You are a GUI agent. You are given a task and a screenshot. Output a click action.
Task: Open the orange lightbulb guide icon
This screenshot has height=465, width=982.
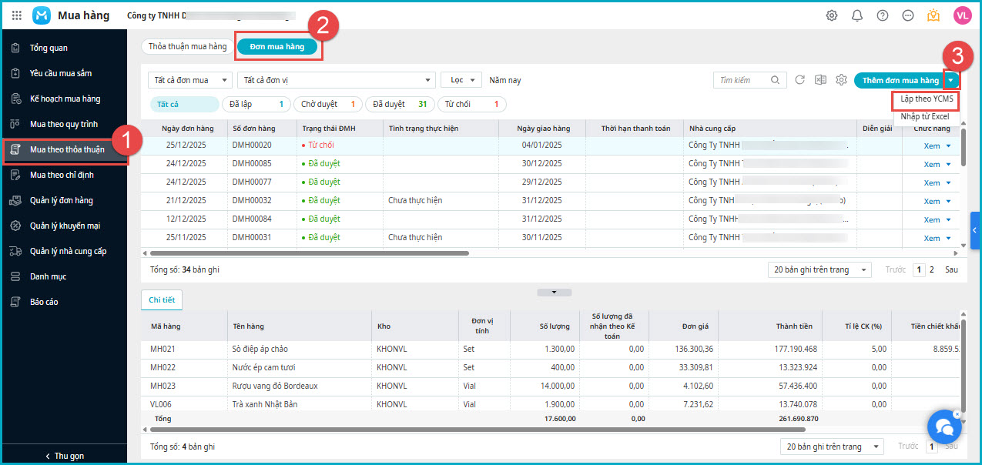click(x=933, y=15)
